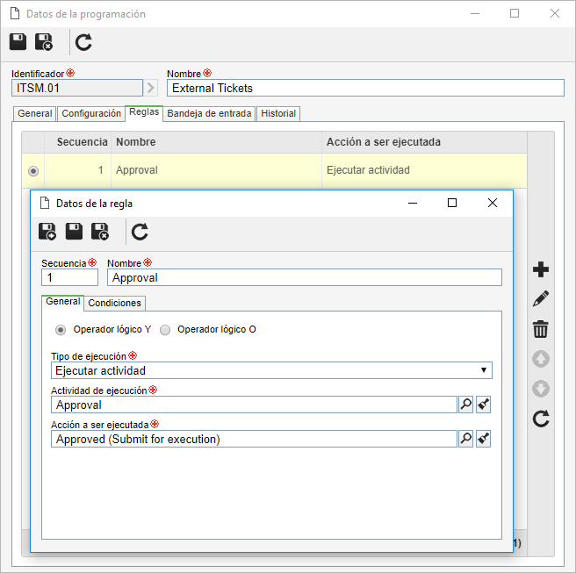Select the Approval row radio button
This screenshot has height=573, width=576.
click(33, 171)
